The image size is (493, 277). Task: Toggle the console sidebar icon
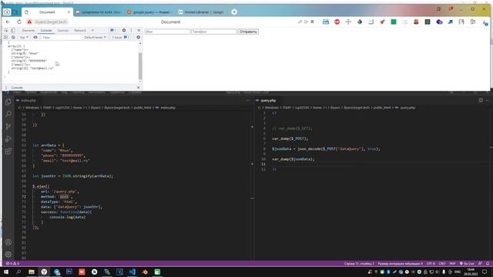pos(6,38)
